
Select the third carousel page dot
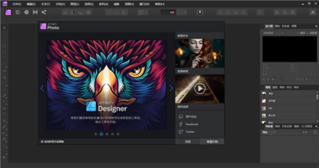107,134
